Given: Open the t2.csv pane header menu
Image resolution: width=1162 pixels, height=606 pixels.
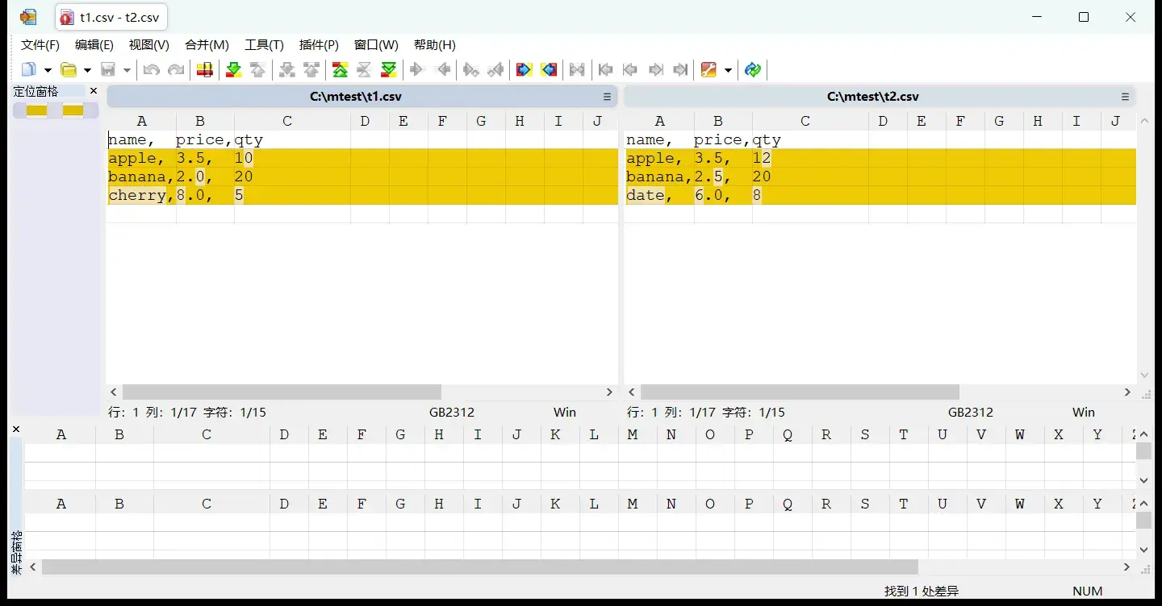Looking at the screenshot, I should coord(1126,97).
